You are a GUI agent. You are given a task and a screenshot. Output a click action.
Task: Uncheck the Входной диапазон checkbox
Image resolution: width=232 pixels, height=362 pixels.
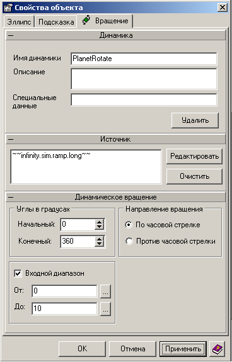point(18,273)
